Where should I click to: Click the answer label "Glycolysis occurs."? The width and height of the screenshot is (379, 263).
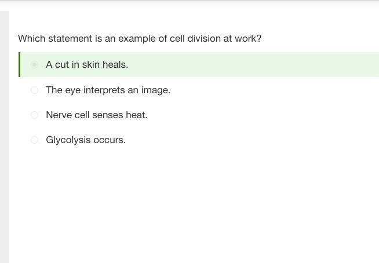pyautogui.click(x=86, y=140)
